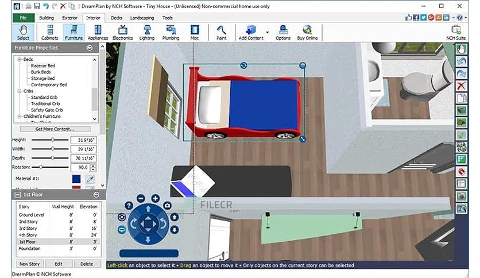Select the Plumbing tool
The image size is (480, 278).
[x=171, y=32]
